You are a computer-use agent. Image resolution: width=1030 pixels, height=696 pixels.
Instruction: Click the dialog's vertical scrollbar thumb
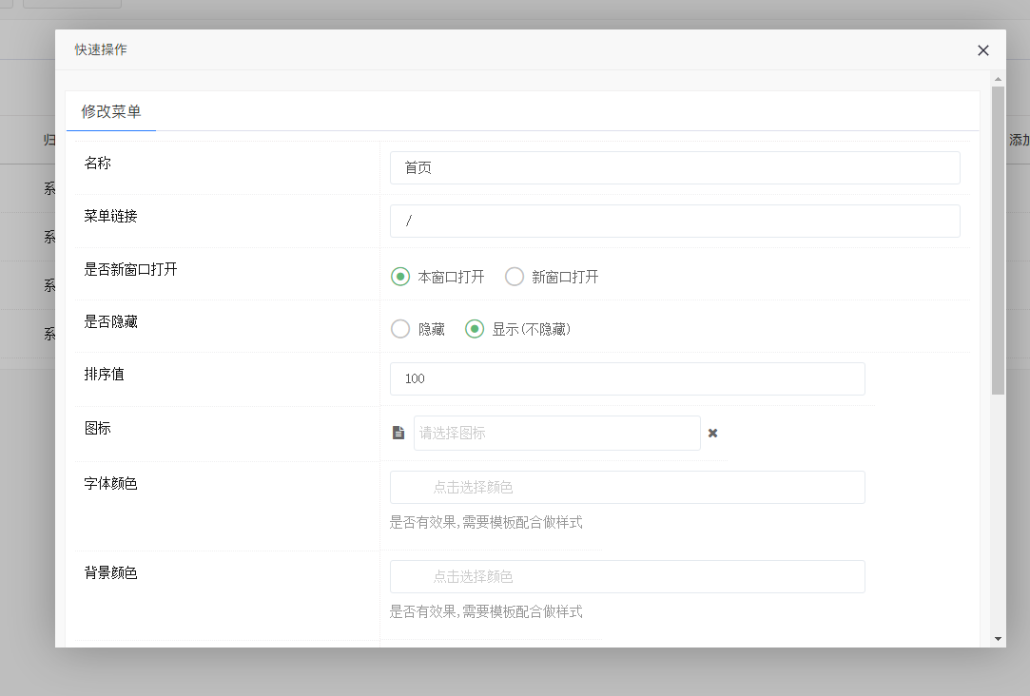click(998, 238)
